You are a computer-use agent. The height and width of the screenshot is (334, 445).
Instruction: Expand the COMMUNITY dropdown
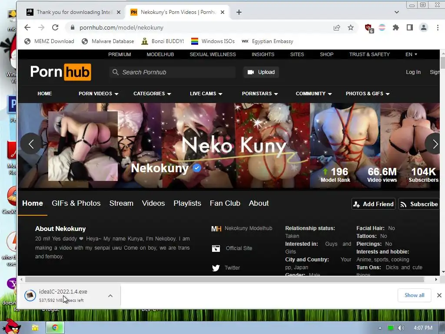(314, 94)
